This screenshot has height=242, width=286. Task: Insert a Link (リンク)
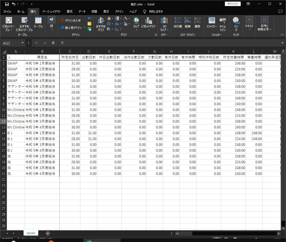pyautogui.click(x=236, y=24)
